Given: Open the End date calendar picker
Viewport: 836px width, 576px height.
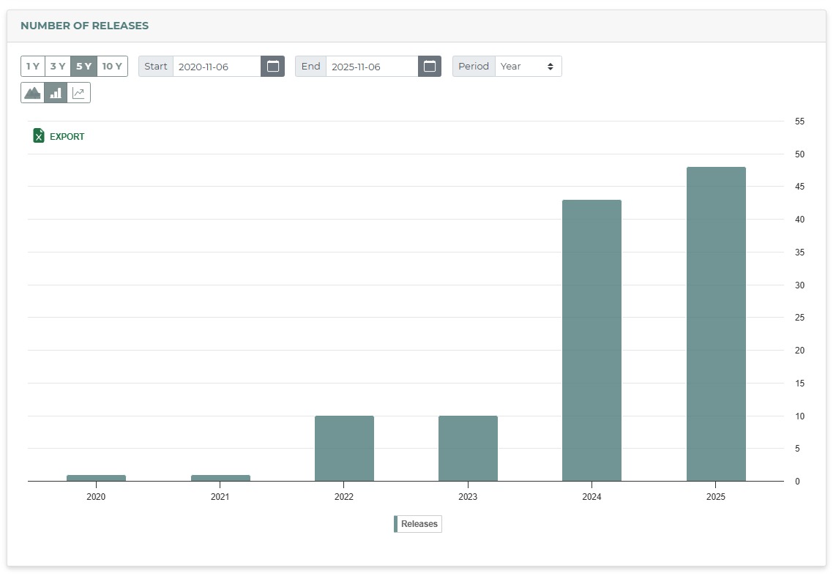Looking at the screenshot, I should click(430, 67).
